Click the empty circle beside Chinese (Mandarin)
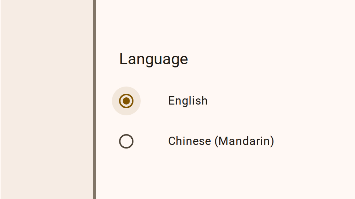Viewport: 355px width, 199px height. 126,141
